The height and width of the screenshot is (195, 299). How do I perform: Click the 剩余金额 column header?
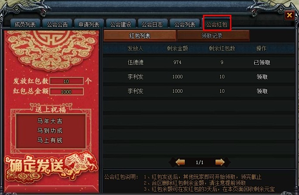coord(177,48)
